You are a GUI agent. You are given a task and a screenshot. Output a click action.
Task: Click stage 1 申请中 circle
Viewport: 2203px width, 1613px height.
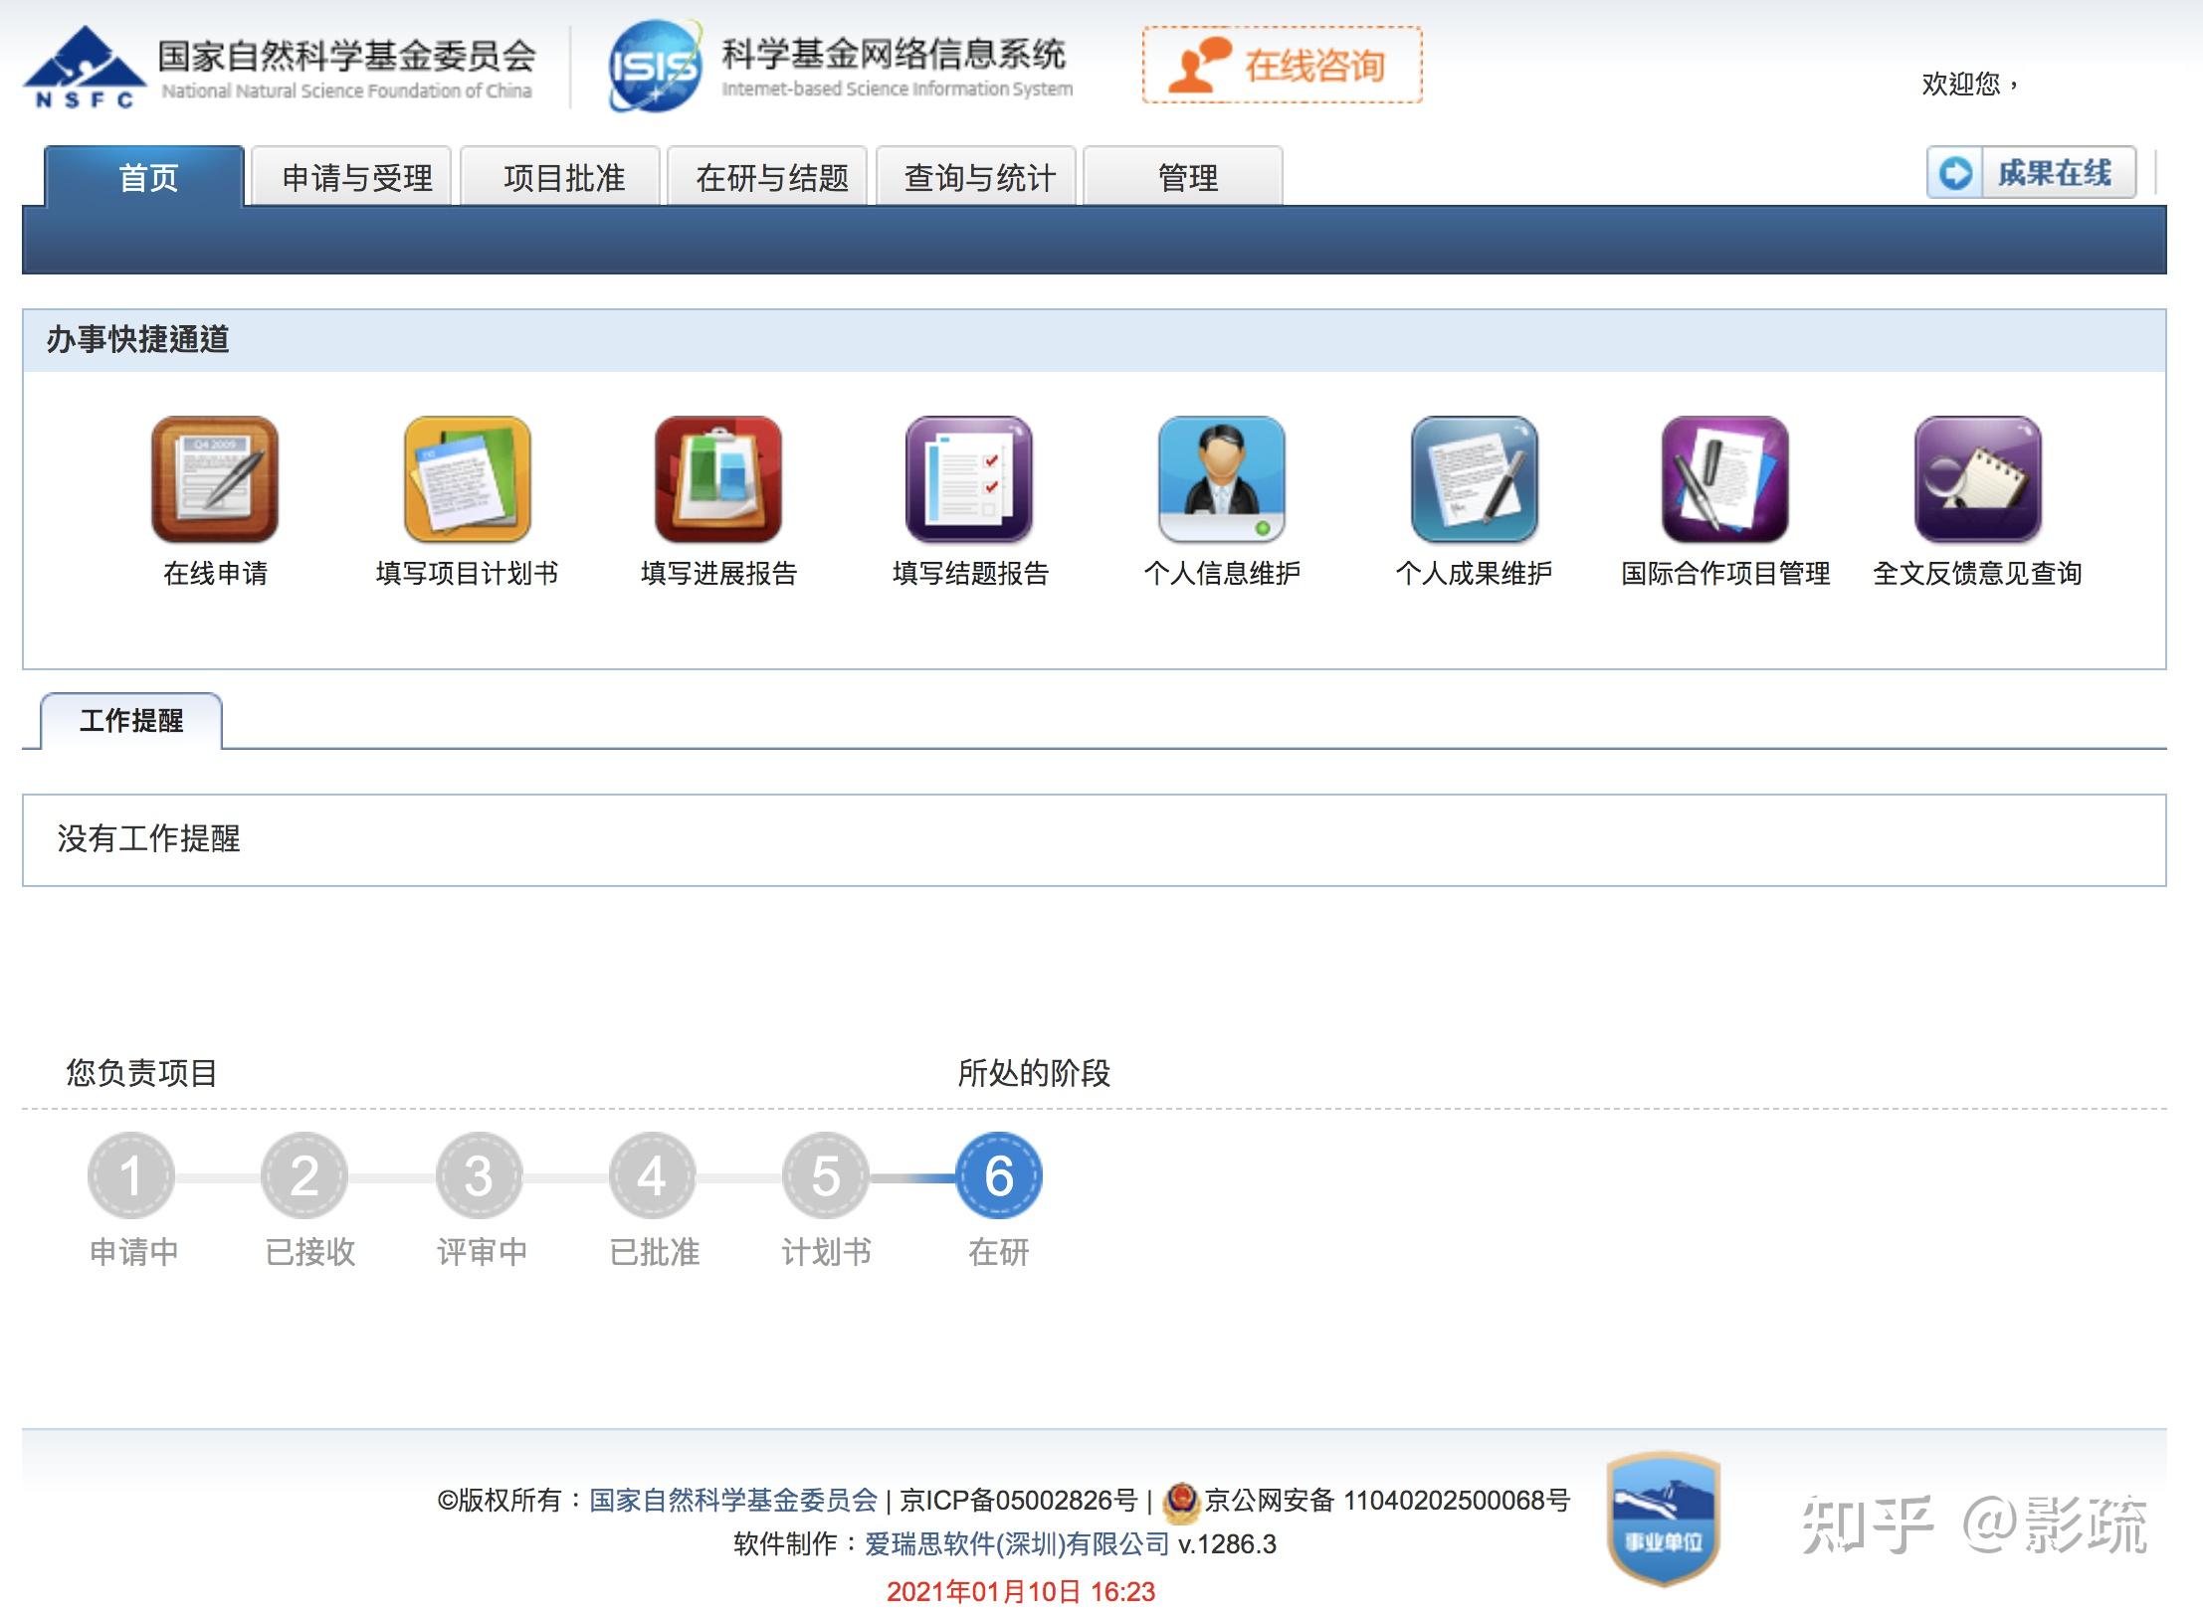click(x=131, y=1175)
